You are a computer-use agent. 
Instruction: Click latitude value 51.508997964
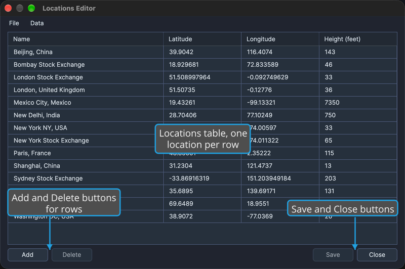[x=202, y=77]
